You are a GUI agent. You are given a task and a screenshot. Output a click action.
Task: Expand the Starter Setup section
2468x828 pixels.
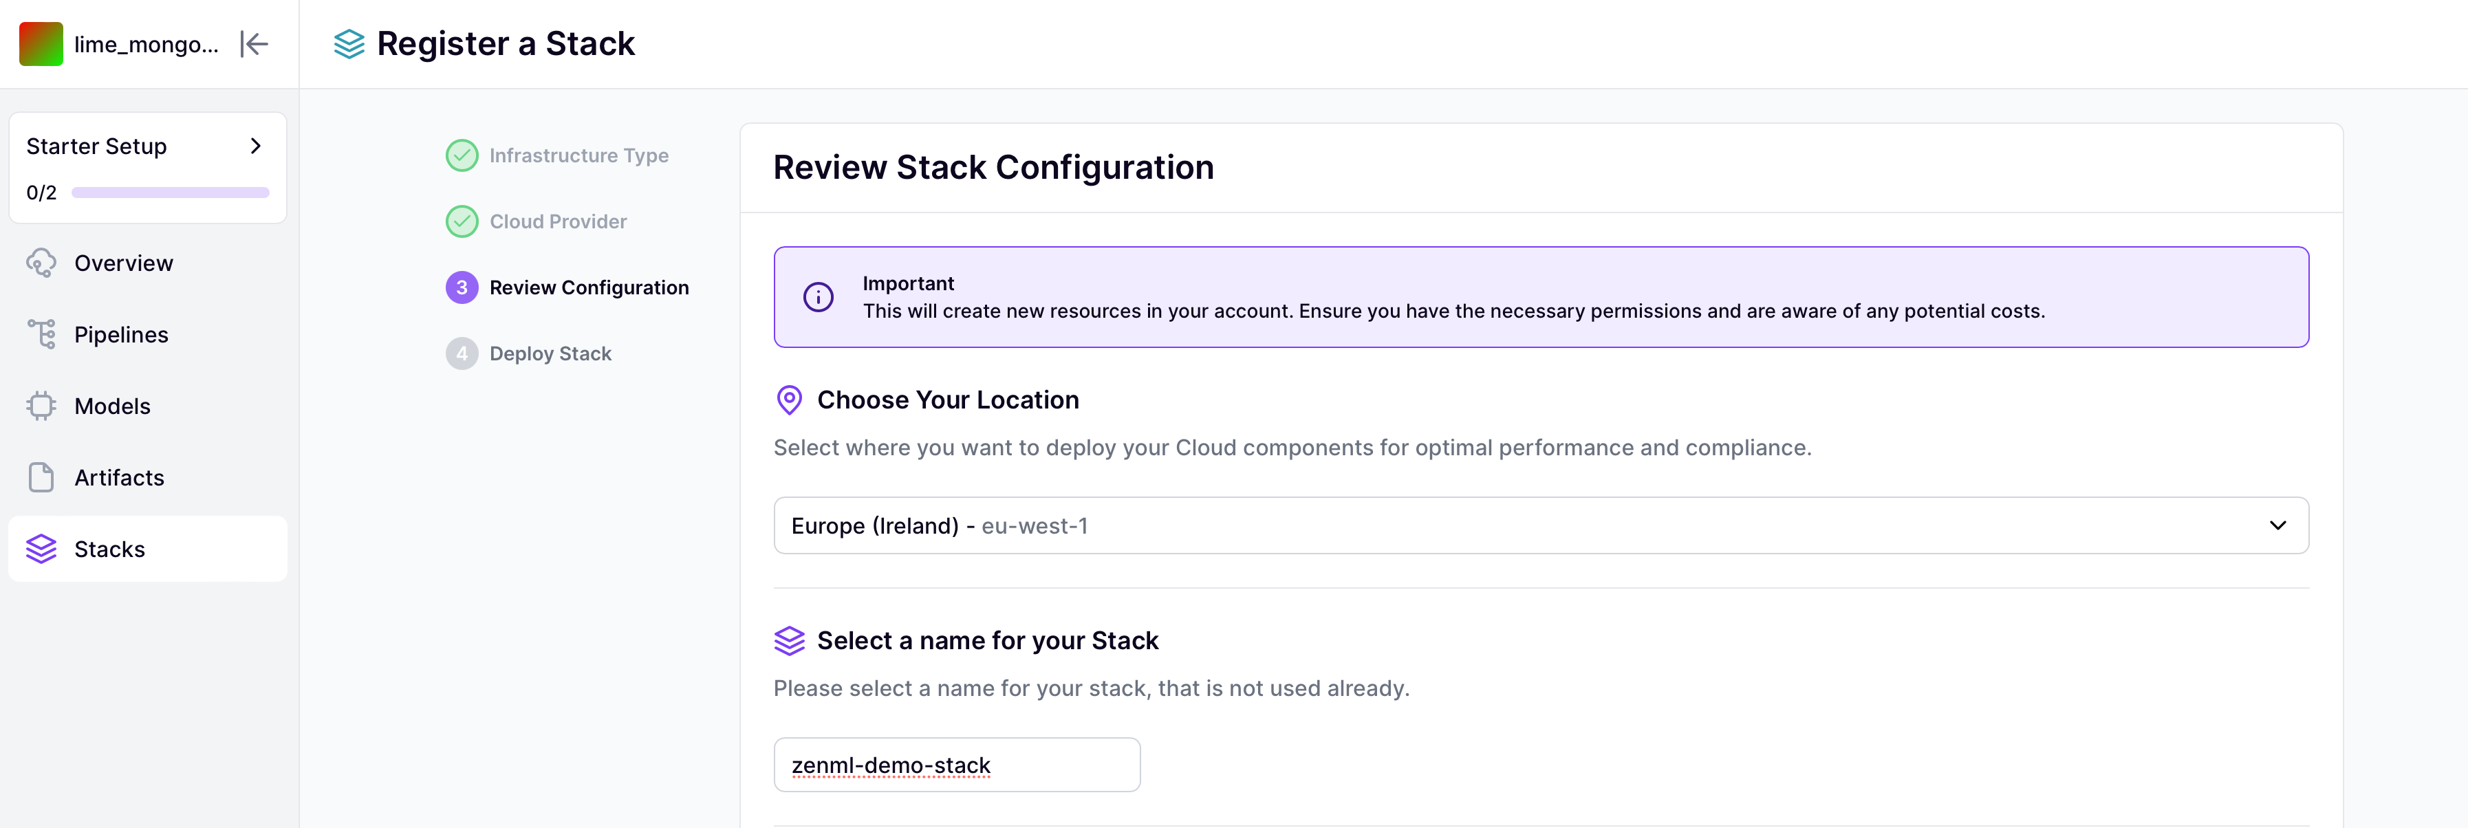(255, 146)
